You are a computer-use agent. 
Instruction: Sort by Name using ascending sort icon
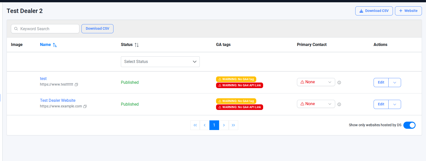click(55, 45)
